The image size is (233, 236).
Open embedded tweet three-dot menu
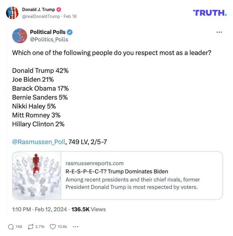[219, 32]
